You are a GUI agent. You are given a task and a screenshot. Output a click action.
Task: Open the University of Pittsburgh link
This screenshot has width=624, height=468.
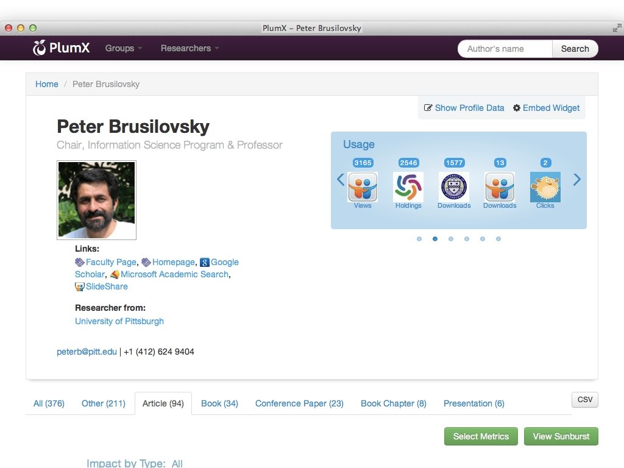119,321
